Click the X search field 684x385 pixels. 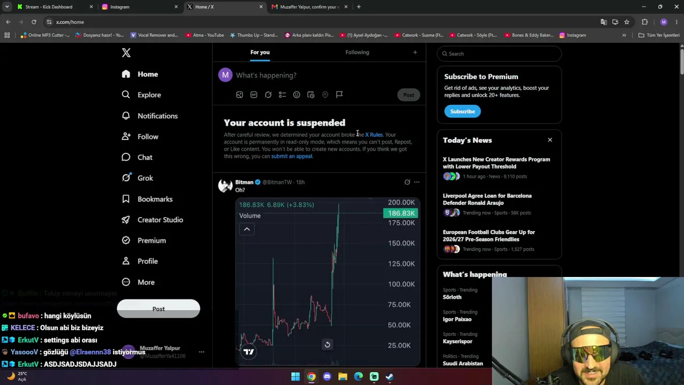pyautogui.click(x=499, y=53)
